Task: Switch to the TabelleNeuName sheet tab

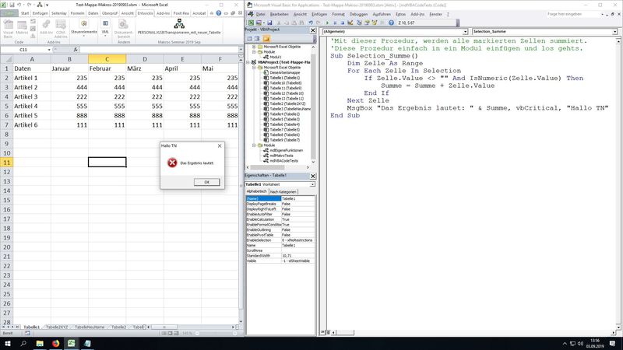Action: (90, 327)
